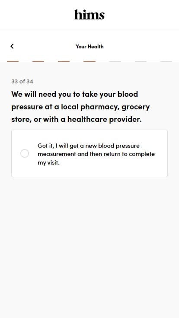Image resolution: width=179 pixels, height=318 pixels.
Task: Click the "We will need you" heading line
Action: pos(75,94)
